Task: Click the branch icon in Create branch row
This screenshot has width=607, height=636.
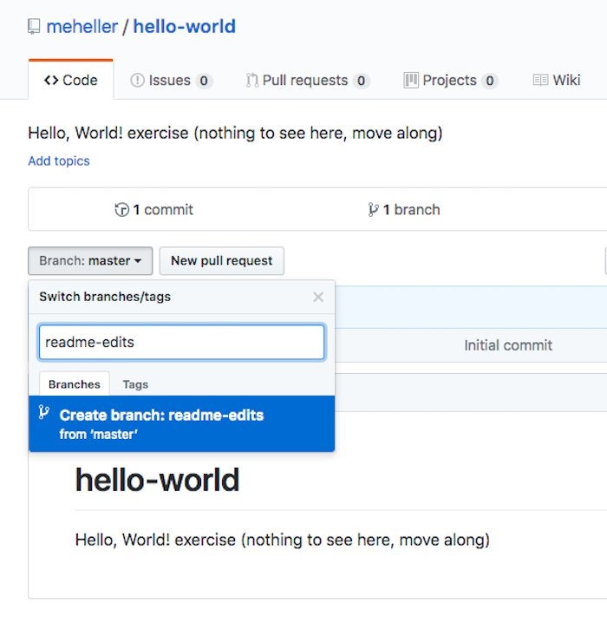Action: click(x=44, y=412)
